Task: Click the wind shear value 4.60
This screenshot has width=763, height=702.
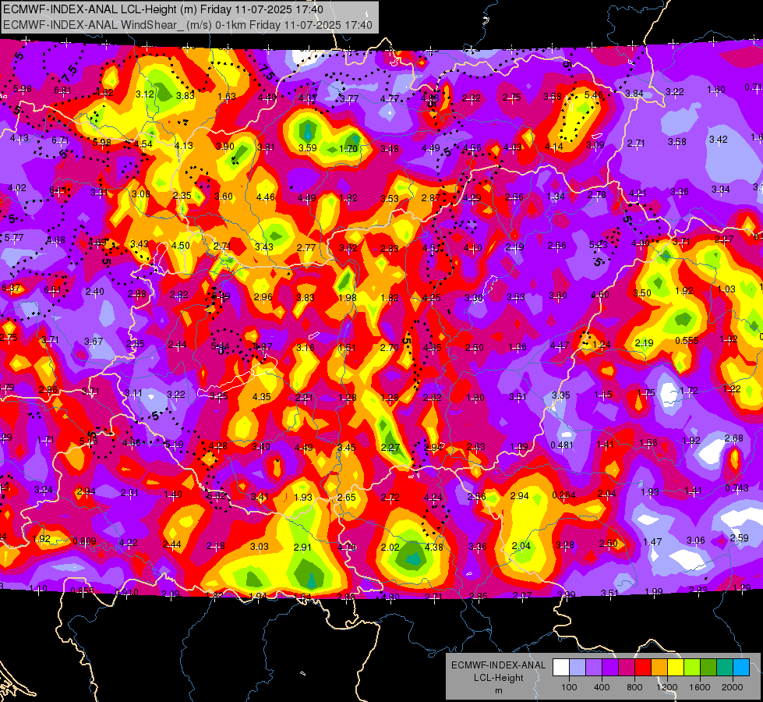Action: [600, 295]
